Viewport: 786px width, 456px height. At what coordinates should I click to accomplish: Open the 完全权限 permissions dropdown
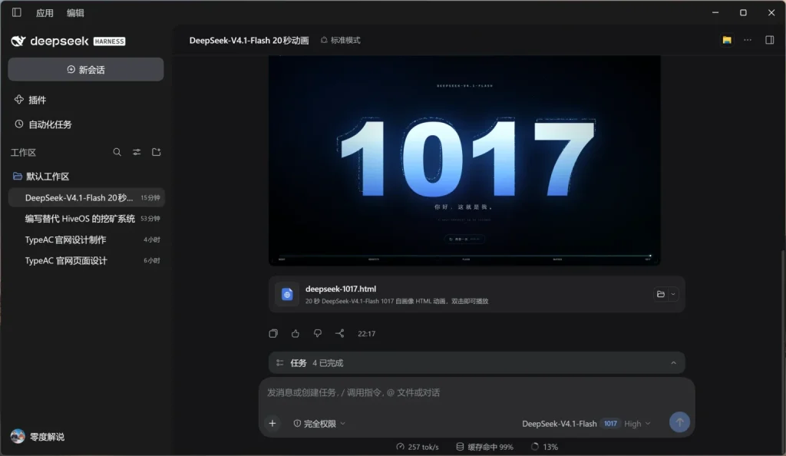(319, 424)
